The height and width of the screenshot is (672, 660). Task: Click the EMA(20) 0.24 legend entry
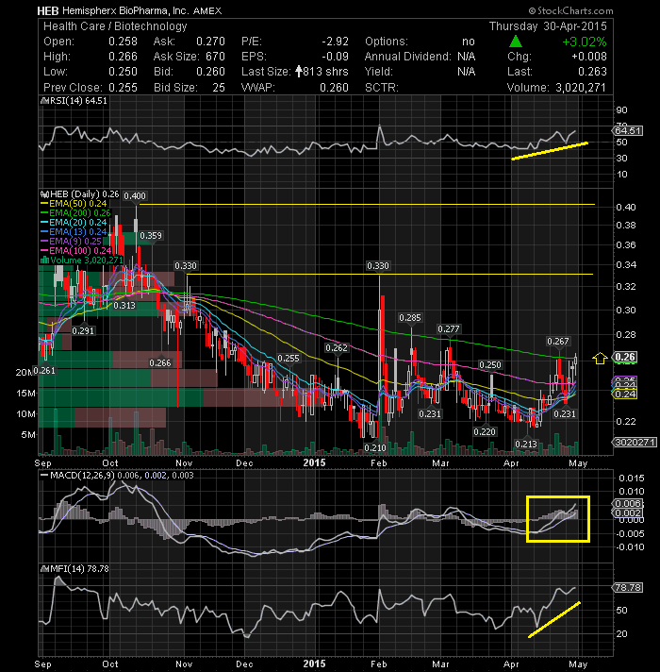tap(78, 223)
